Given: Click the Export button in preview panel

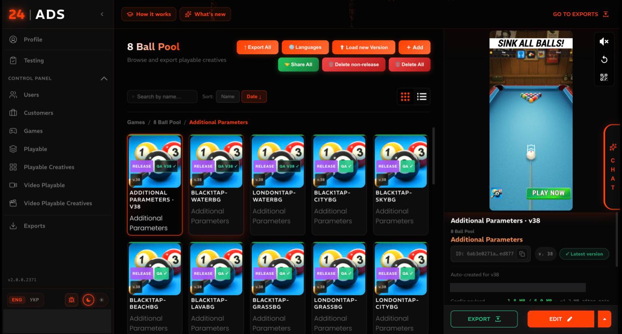Looking at the screenshot, I should point(484,319).
